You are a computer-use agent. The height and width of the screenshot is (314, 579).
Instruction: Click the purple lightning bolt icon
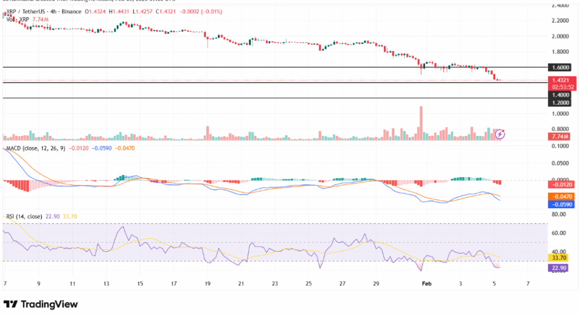(500, 134)
